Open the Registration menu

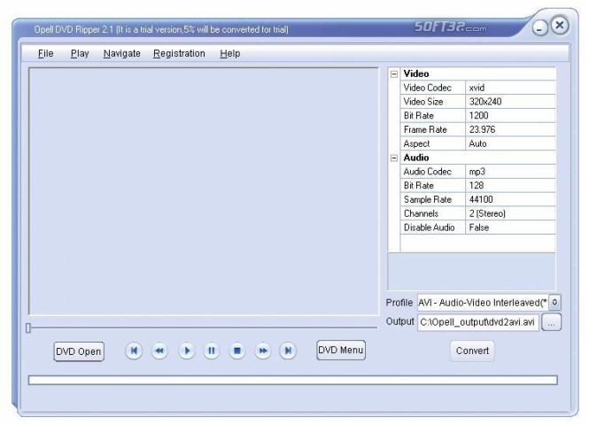pos(179,54)
